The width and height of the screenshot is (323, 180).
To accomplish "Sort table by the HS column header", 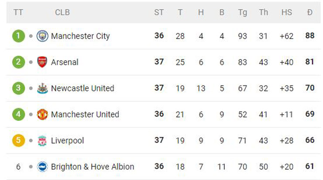I will pyautogui.click(x=286, y=12).
